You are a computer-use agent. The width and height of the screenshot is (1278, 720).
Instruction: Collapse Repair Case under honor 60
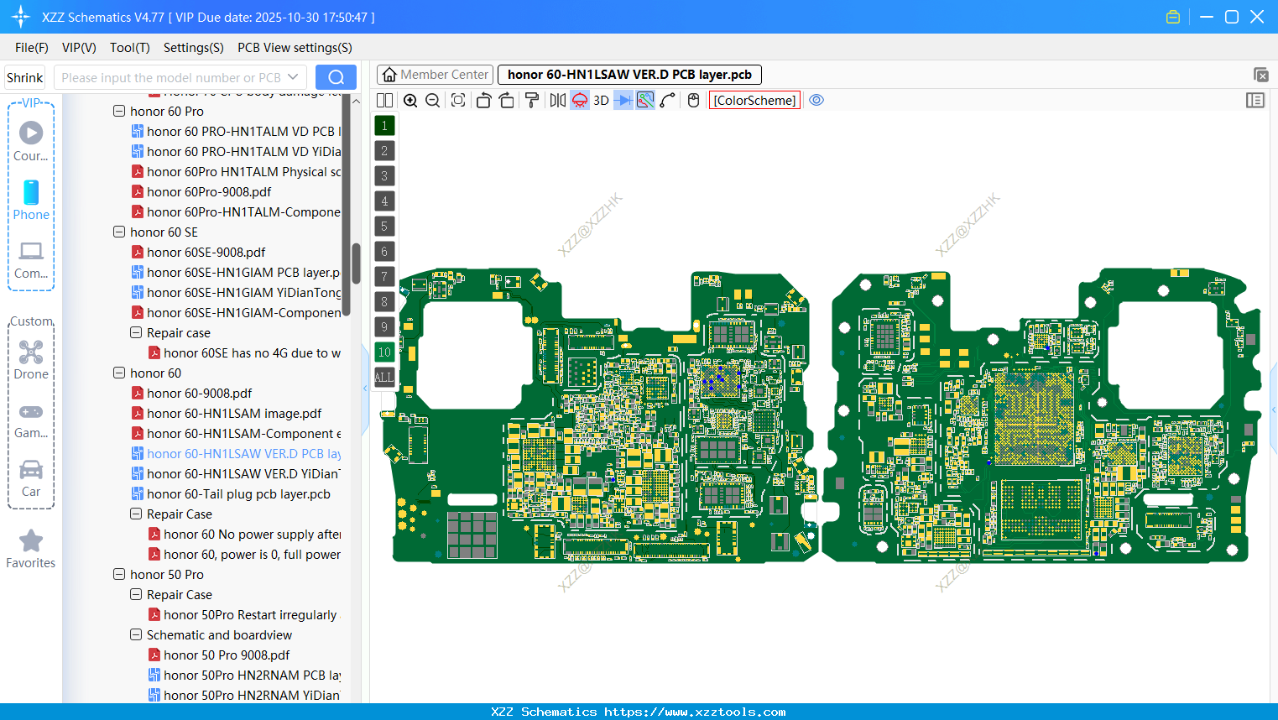[136, 514]
